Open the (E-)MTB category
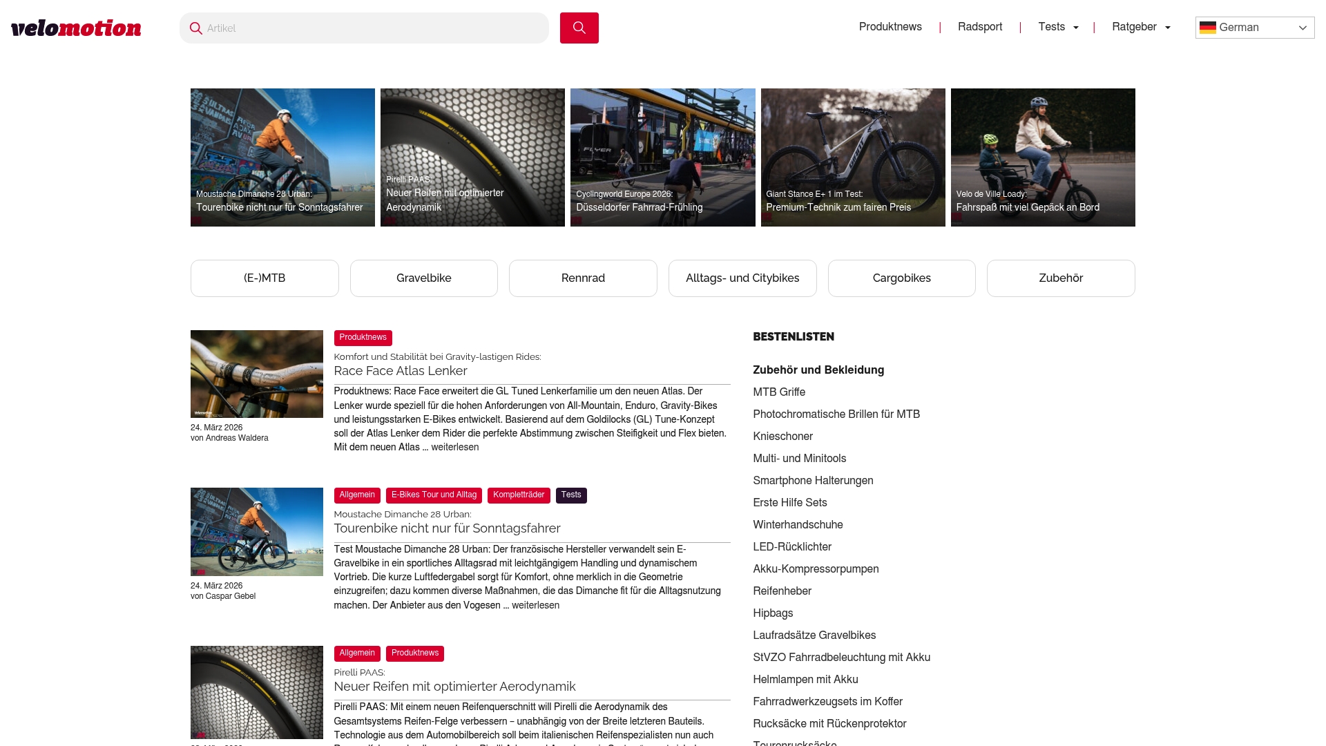 coord(265,278)
